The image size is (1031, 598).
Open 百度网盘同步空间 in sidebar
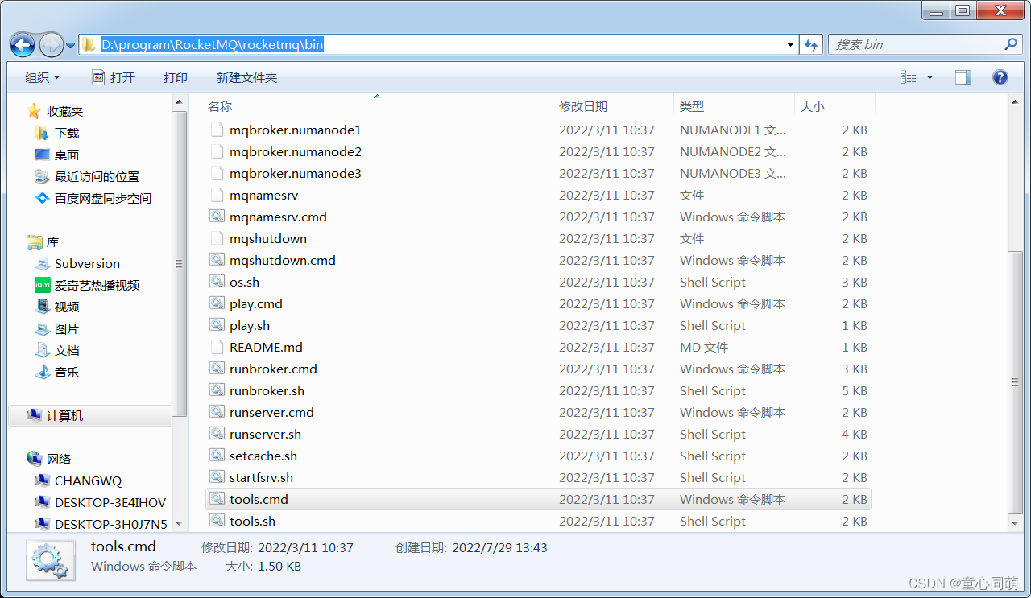[x=103, y=198]
